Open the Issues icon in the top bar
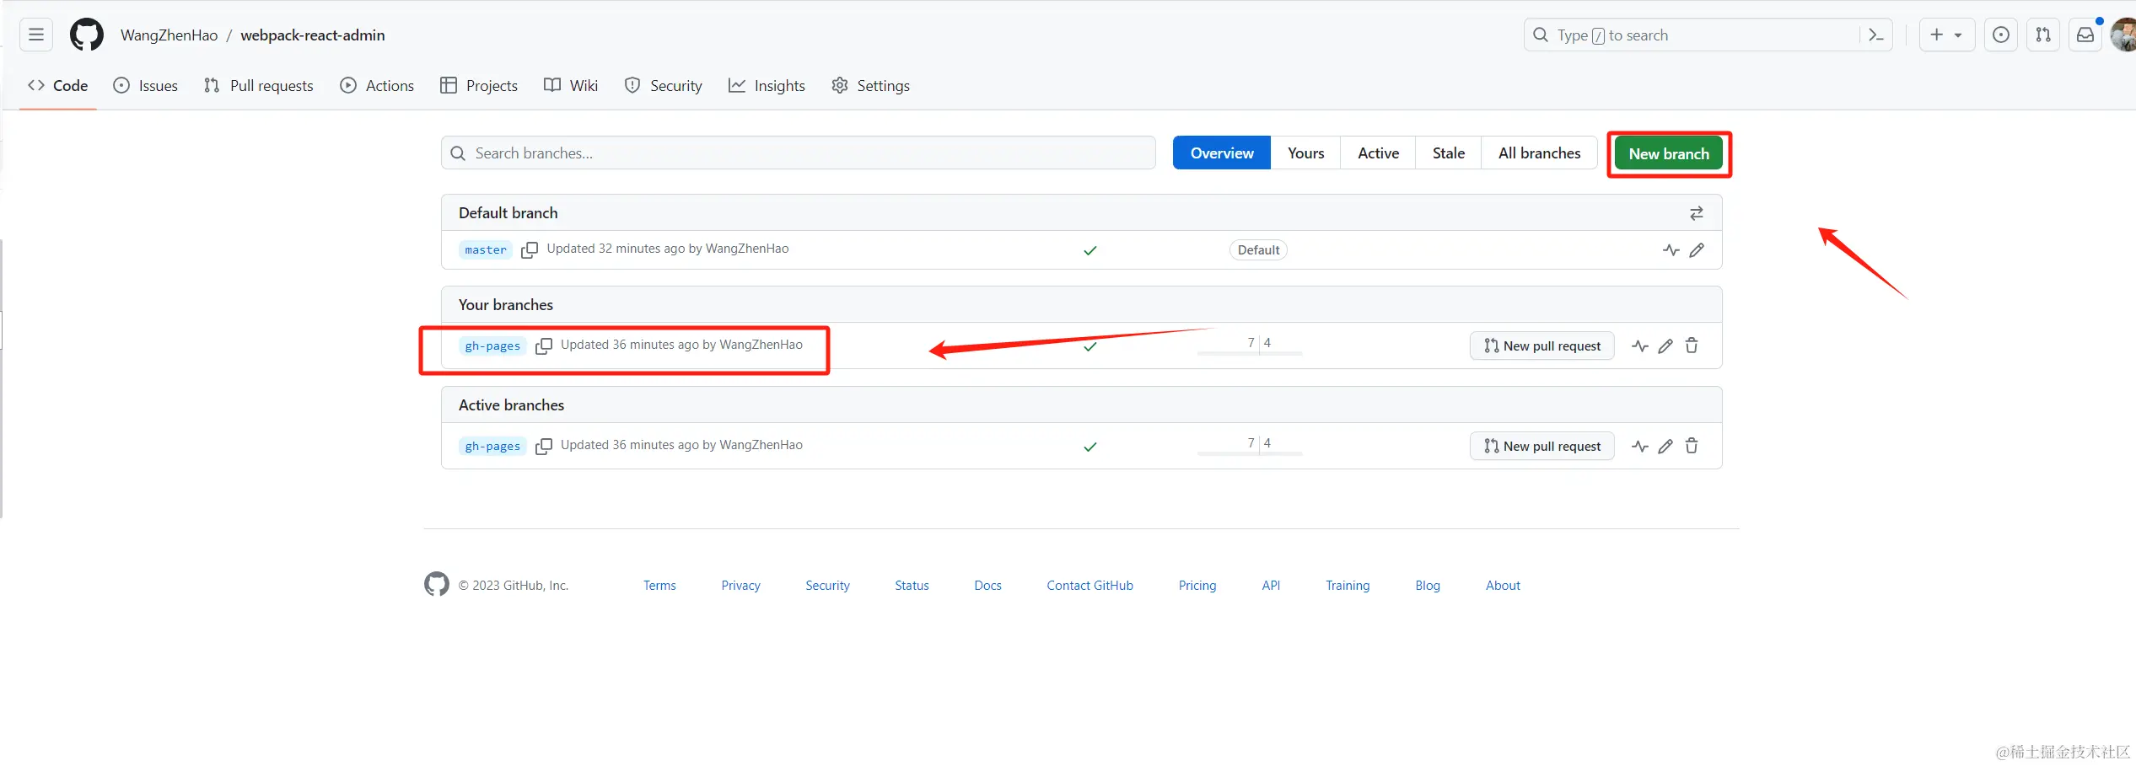This screenshot has height=766, width=2136. point(2000,35)
